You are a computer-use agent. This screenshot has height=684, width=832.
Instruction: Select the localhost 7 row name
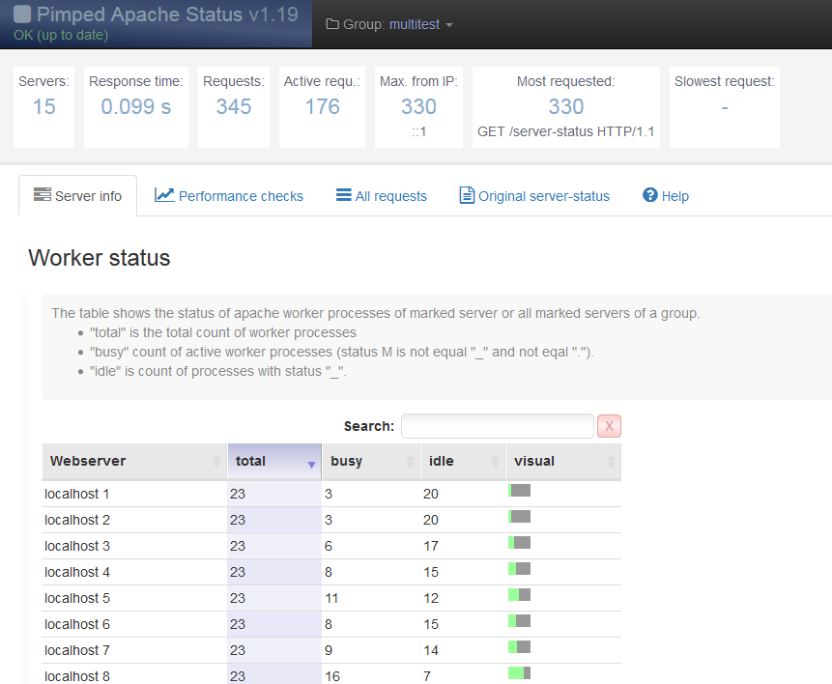pyautogui.click(x=77, y=650)
